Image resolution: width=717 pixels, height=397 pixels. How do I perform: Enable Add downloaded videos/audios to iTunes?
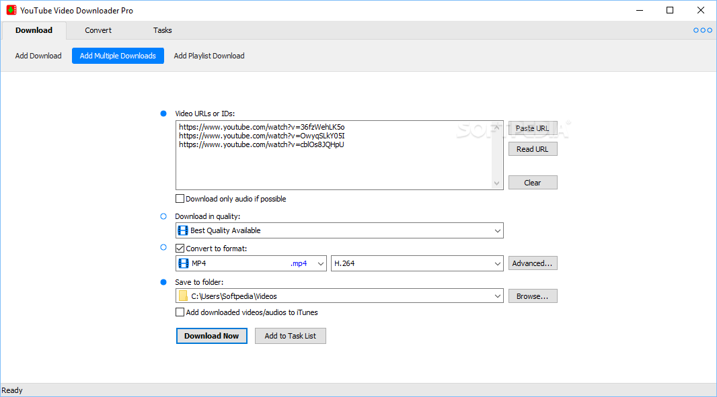pyautogui.click(x=180, y=312)
